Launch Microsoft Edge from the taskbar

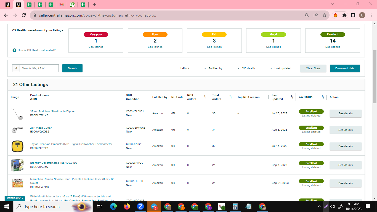coord(113,206)
